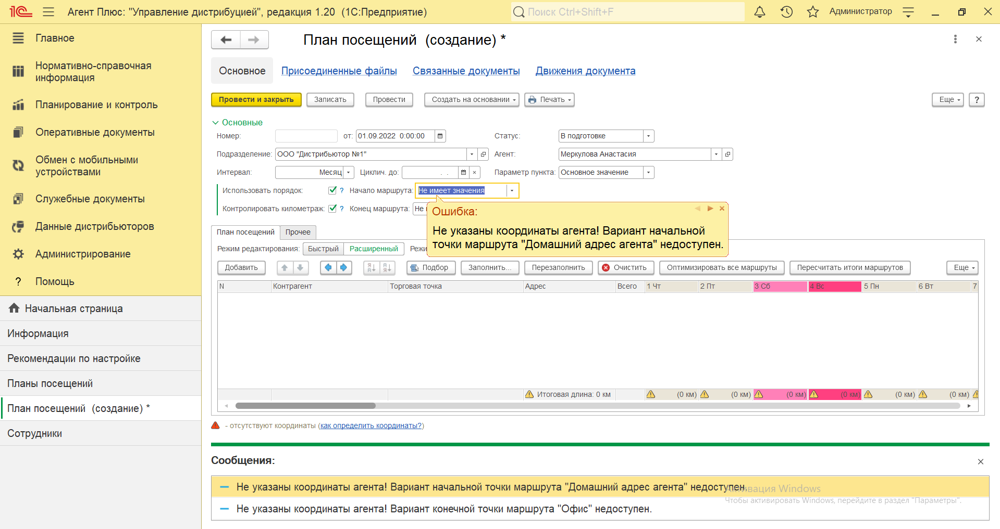Viewport: 1000px width, 529px height.
Task: Open the main menu hamburger icon
Action: click(x=48, y=11)
